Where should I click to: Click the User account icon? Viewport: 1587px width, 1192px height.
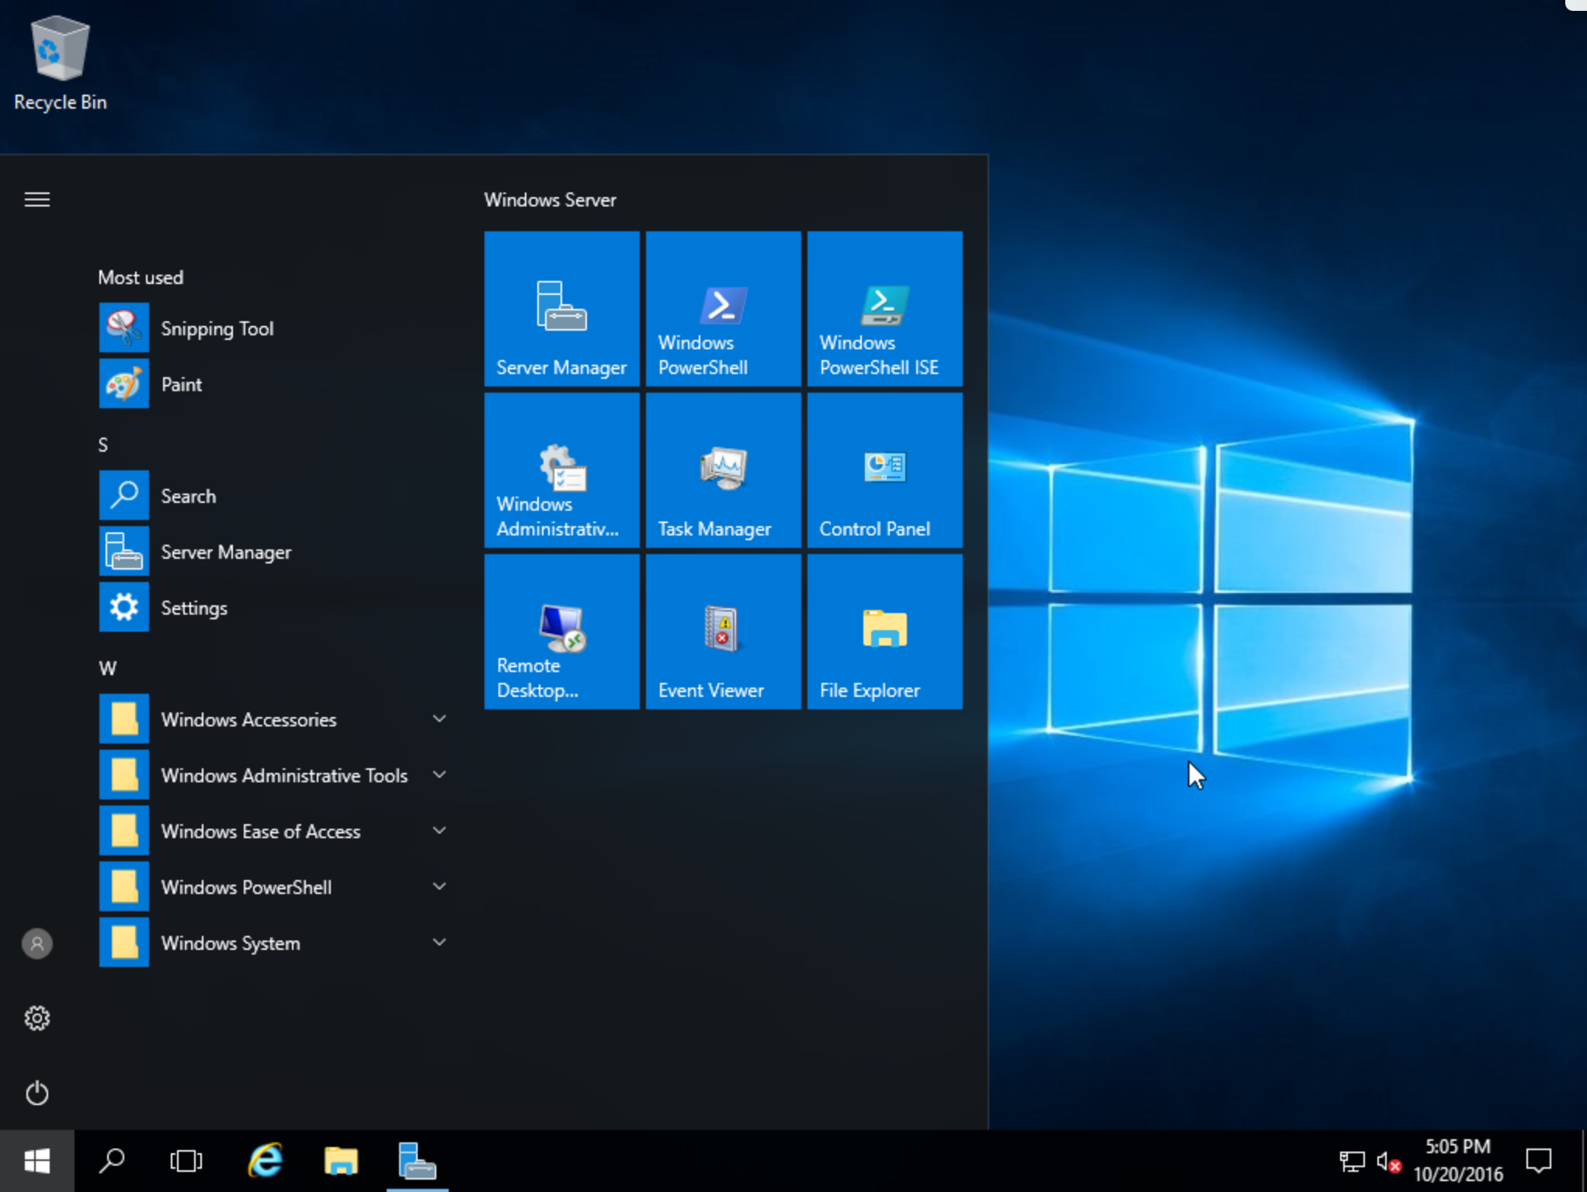click(36, 943)
